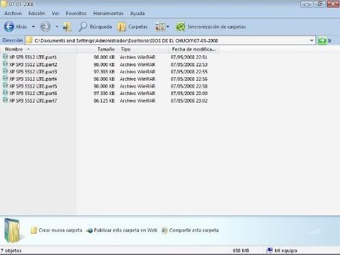Click the 7 objetos status bar text
Screen dimensions: 340x255
tap(11, 250)
